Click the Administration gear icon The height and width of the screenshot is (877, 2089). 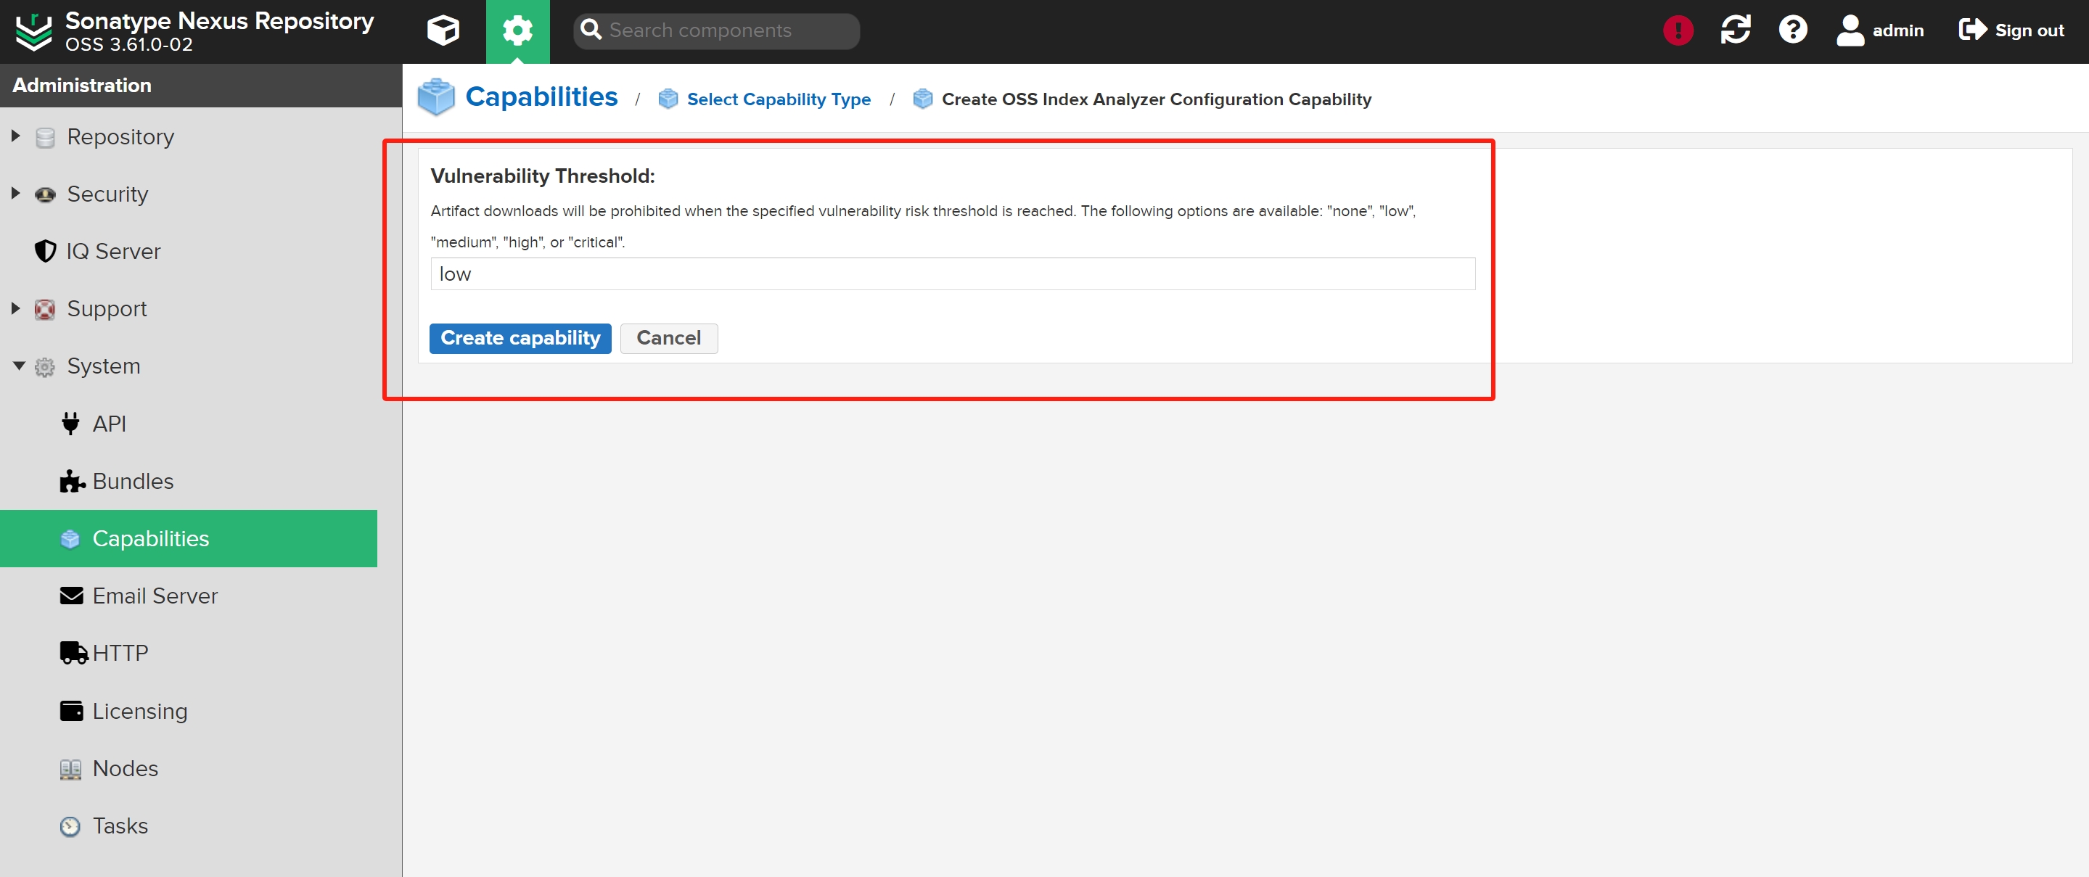coord(517,30)
